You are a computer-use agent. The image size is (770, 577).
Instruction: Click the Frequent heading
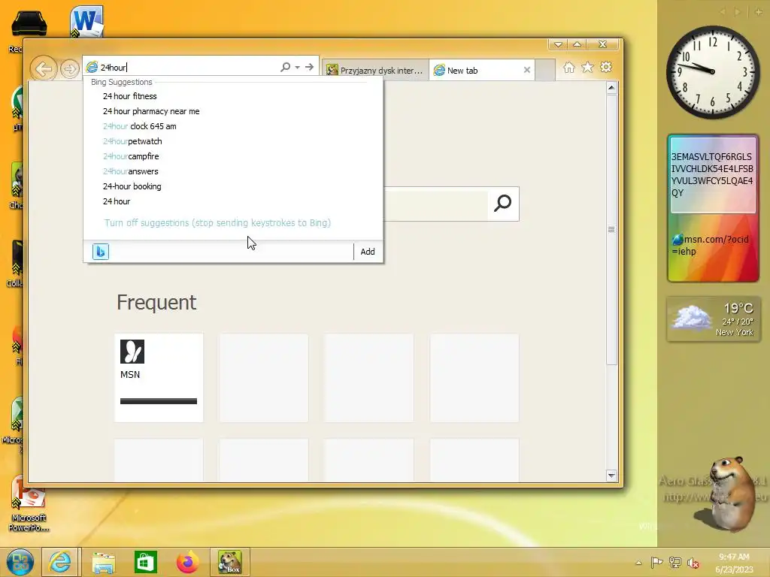pyautogui.click(x=156, y=302)
